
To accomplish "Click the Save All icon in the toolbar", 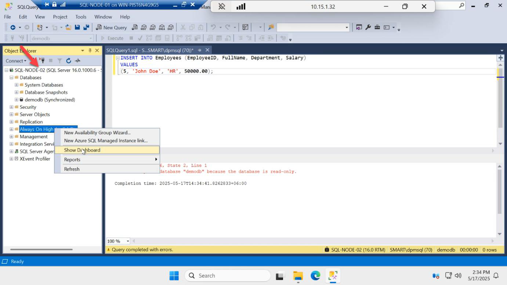I will pyautogui.click(x=86, y=28).
